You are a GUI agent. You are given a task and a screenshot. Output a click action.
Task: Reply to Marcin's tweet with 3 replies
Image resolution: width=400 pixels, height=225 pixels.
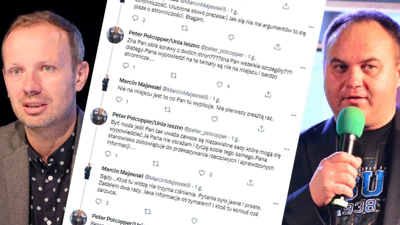[98, 201]
